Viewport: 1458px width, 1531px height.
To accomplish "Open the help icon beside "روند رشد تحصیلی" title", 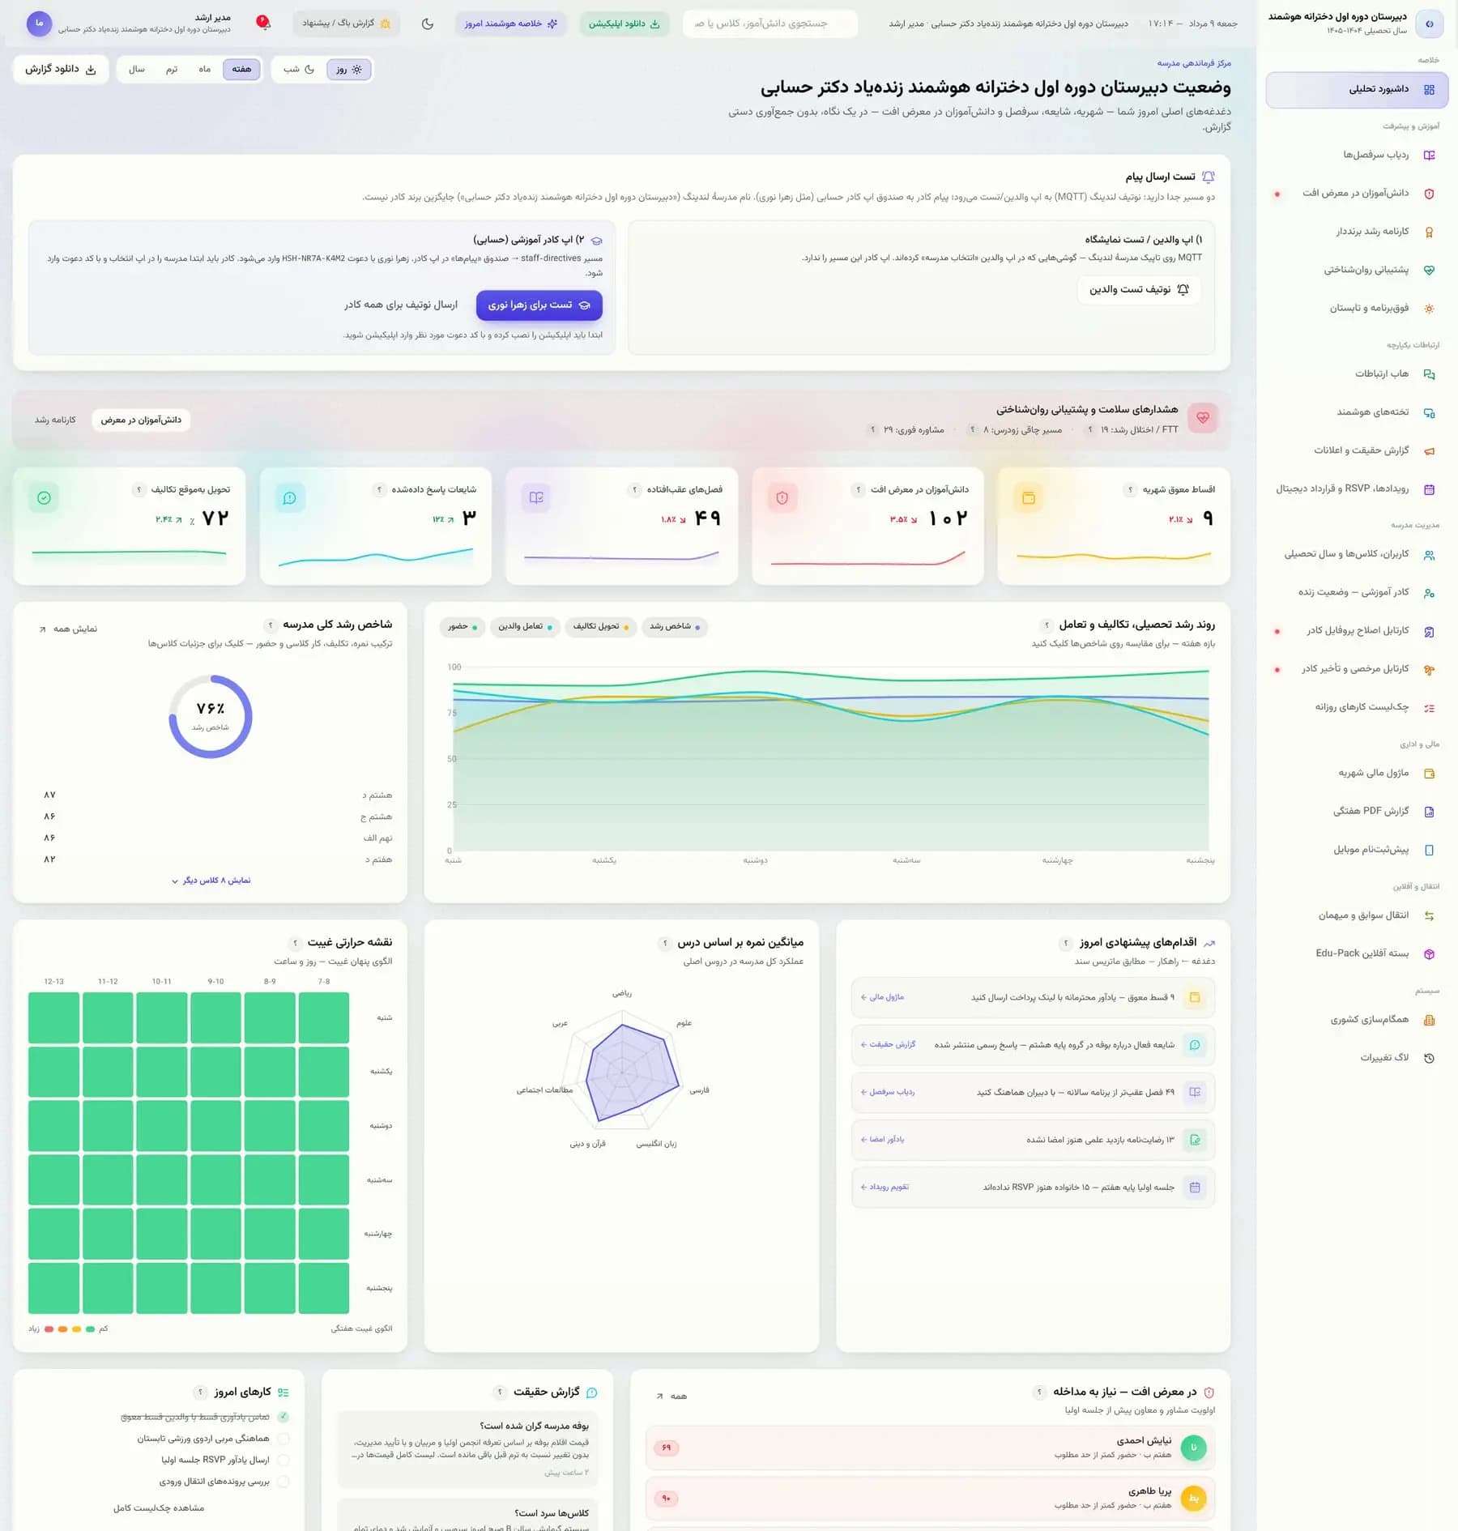I will (x=1047, y=625).
